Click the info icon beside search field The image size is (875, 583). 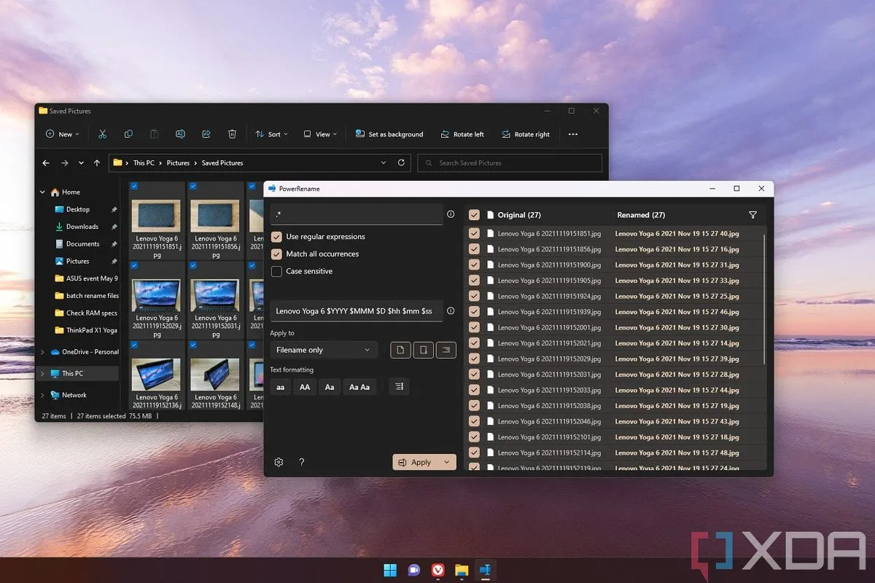coord(451,214)
